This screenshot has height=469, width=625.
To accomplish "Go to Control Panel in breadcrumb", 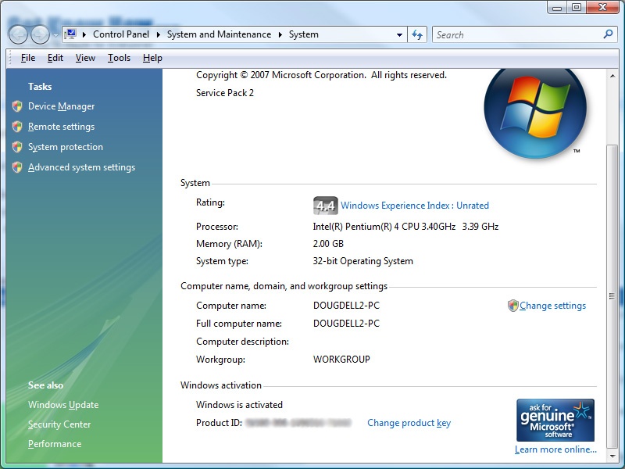I will tap(121, 34).
